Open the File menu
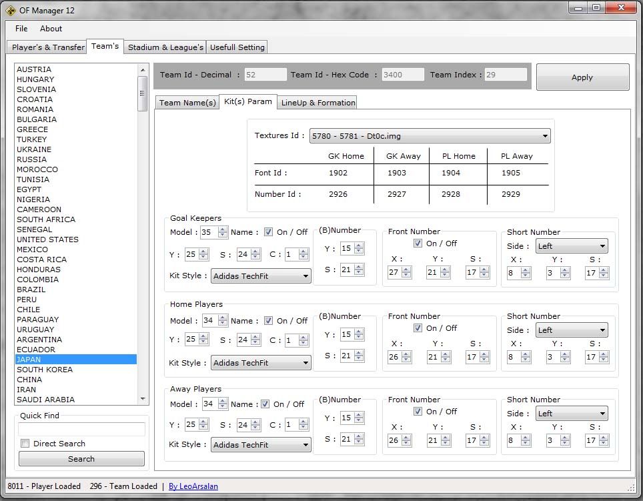Screen dimensions: 643x501 (21, 29)
